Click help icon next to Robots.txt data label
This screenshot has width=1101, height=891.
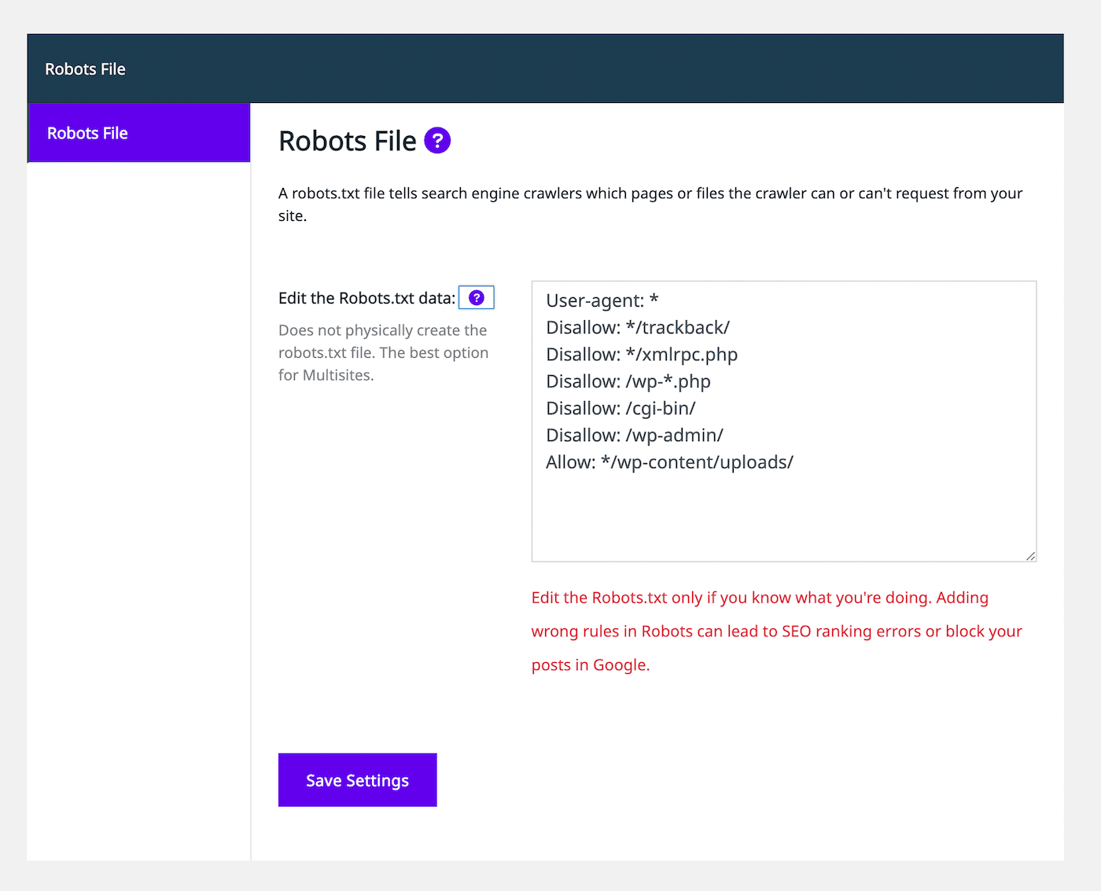477,298
